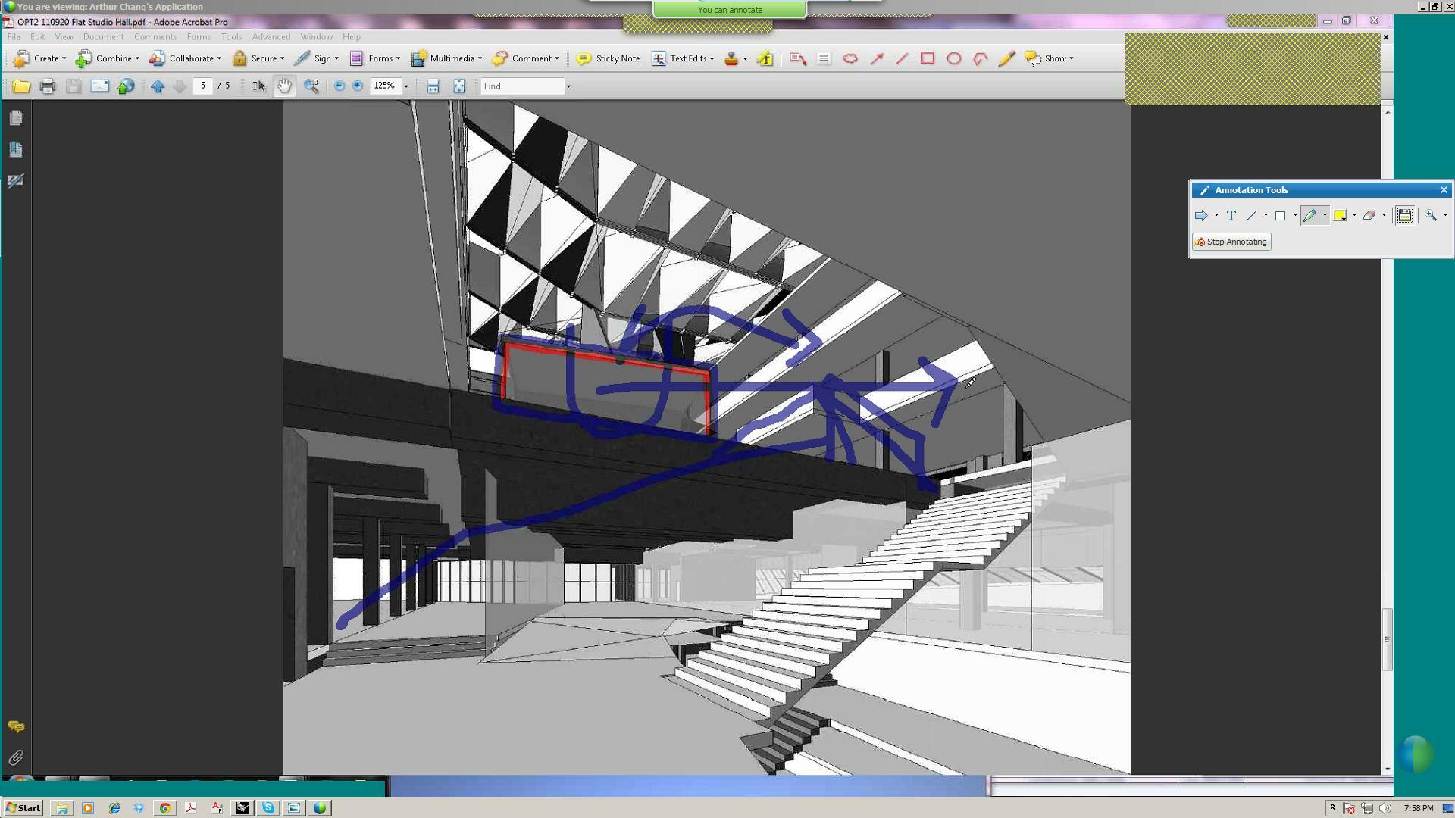Image resolution: width=1455 pixels, height=818 pixels.
Task: Choose the Select text cursor tool
Action: tap(258, 86)
